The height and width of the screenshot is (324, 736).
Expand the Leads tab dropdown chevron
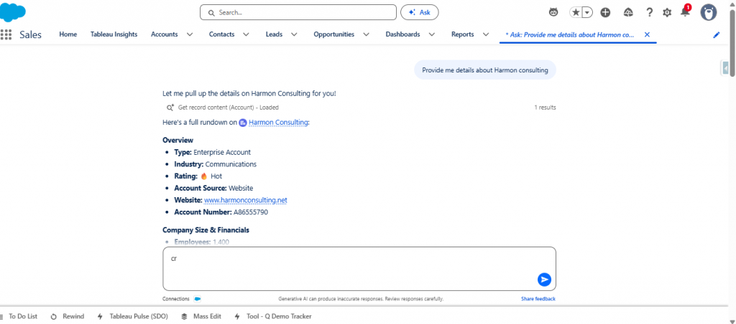tap(294, 34)
